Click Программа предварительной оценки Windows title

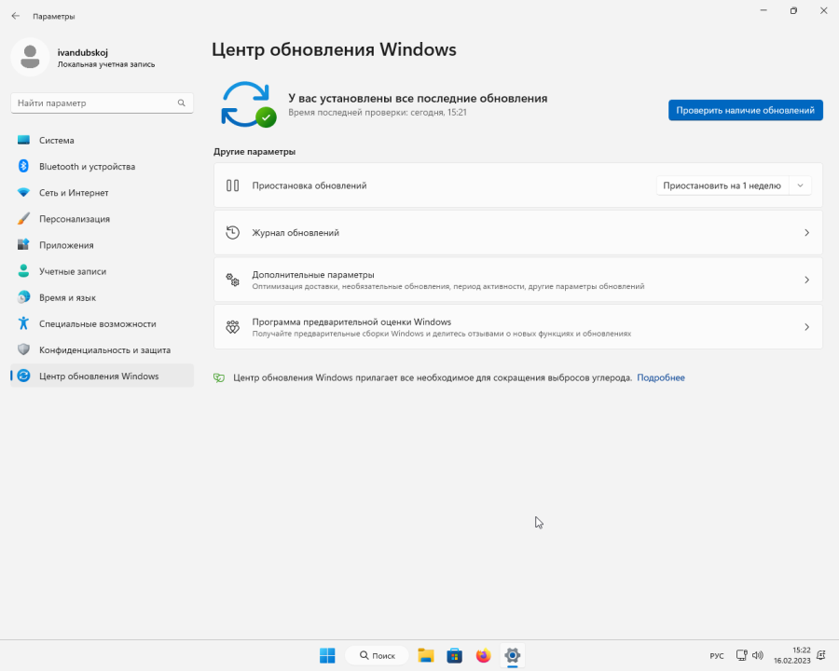coord(351,322)
